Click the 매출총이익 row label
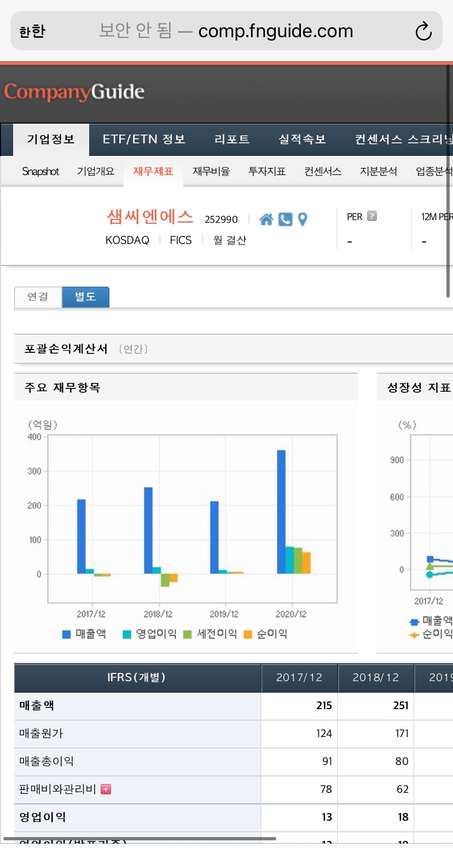The width and height of the screenshot is (453, 848). click(47, 761)
